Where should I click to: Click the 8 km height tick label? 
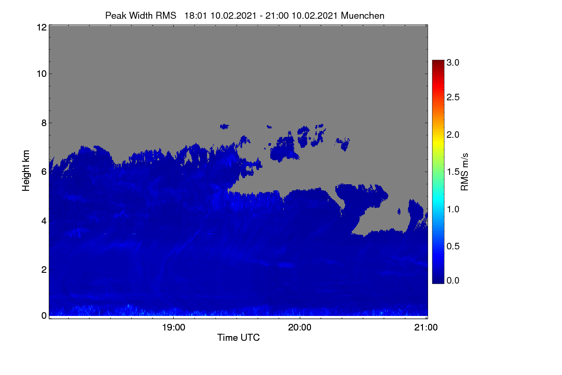coord(44,123)
